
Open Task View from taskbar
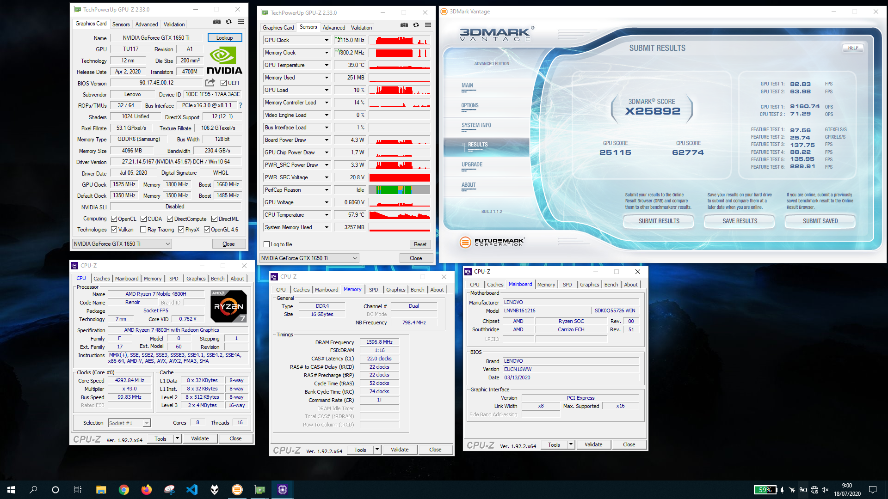pos(78,490)
